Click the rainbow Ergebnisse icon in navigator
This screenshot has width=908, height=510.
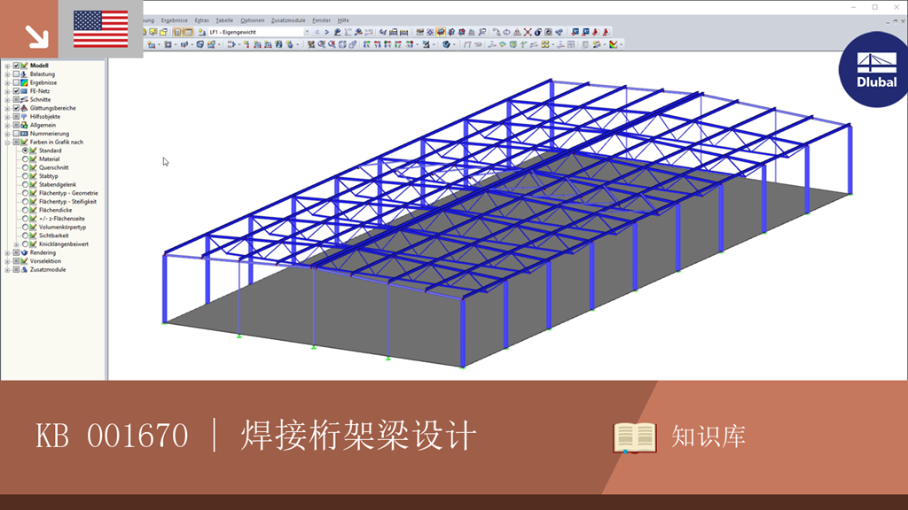click(24, 82)
